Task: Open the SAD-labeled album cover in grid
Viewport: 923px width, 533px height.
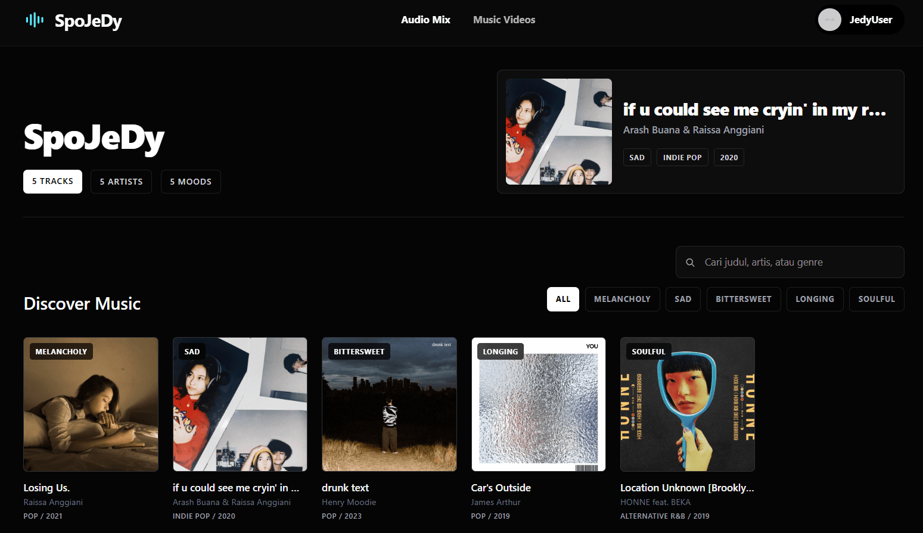Action: pos(240,404)
